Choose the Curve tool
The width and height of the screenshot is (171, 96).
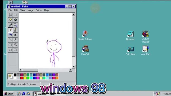[15, 40]
